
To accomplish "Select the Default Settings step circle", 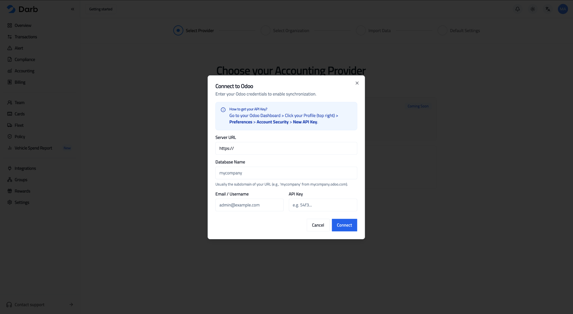I will click(442, 31).
